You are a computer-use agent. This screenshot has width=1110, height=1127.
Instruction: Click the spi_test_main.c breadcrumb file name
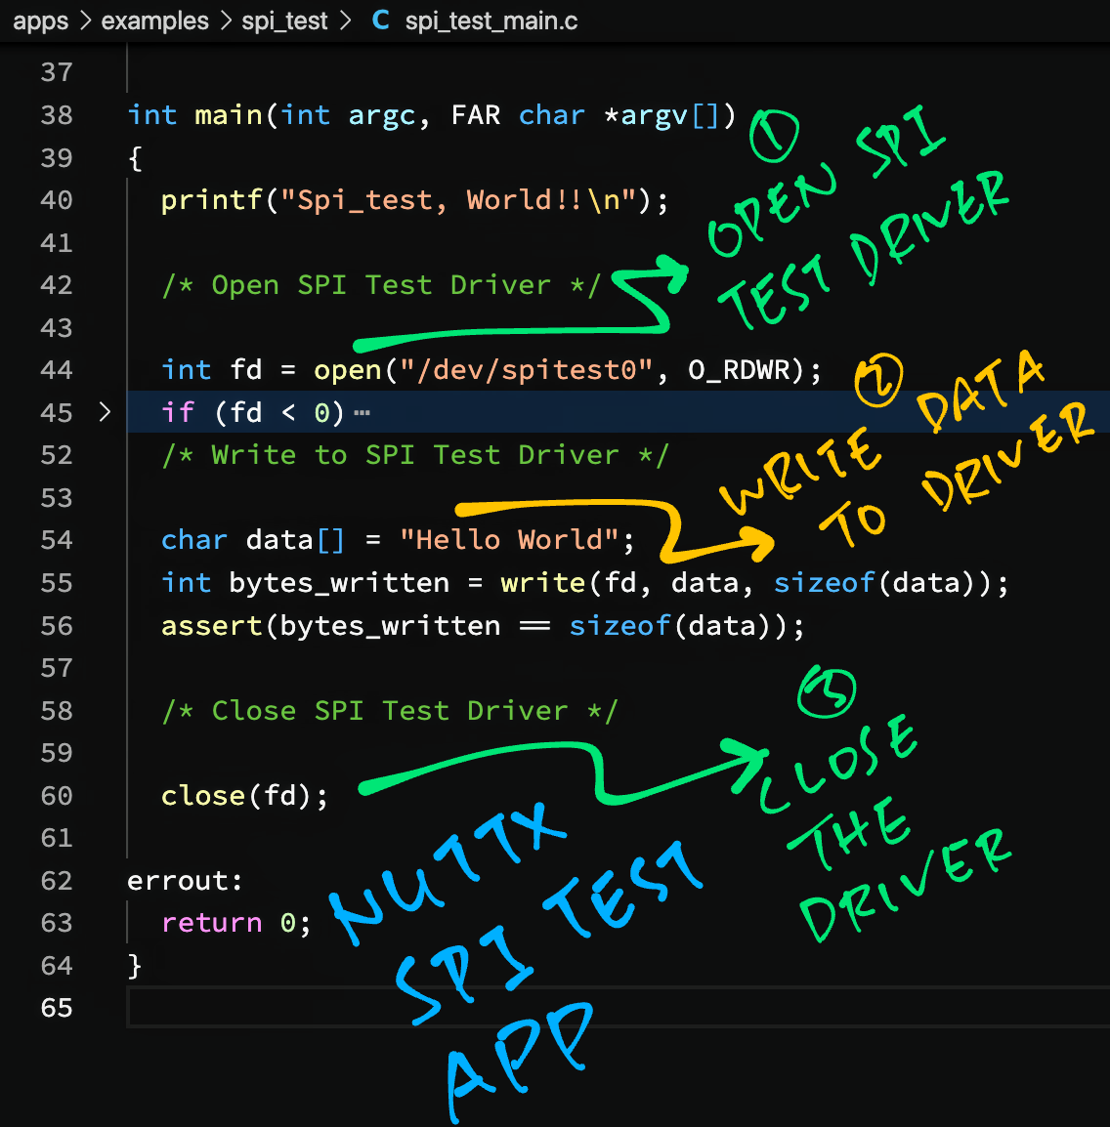491,21
